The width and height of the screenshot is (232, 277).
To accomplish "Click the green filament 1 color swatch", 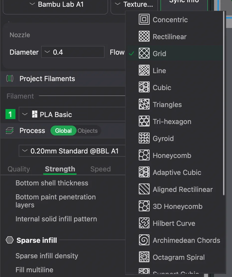I will pos(10,114).
